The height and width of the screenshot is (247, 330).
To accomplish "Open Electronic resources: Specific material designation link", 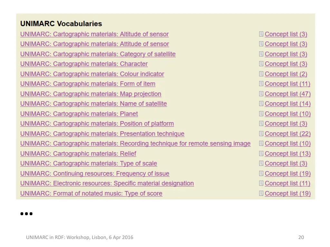I will coord(107,183).
